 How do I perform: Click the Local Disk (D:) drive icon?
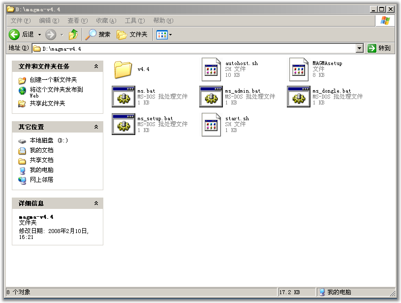22,141
